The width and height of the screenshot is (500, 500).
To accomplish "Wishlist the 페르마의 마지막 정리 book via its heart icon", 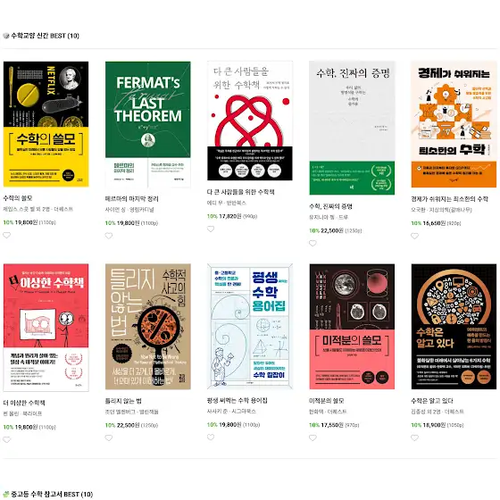I will [x=109, y=236].
